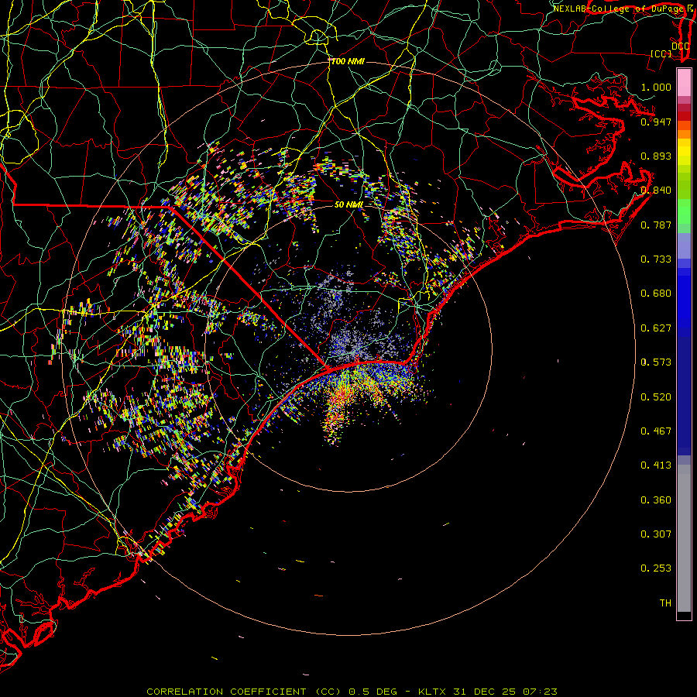This screenshot has width=697, height=697.
Task: Select the 0.413 scale value
Action: tap(656, 465)
